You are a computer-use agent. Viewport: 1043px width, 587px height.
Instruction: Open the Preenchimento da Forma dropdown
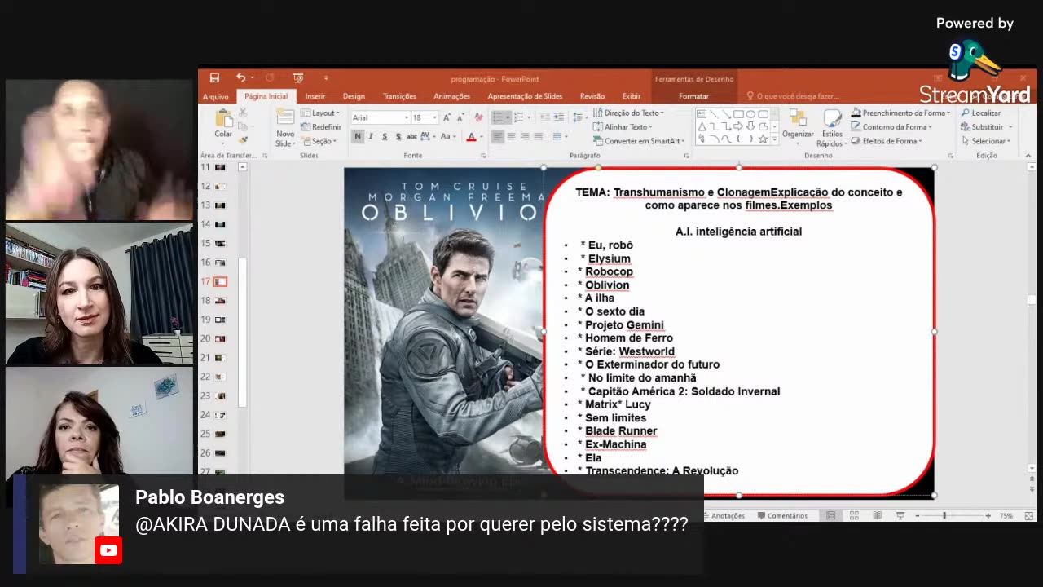[x=901, y=113]
